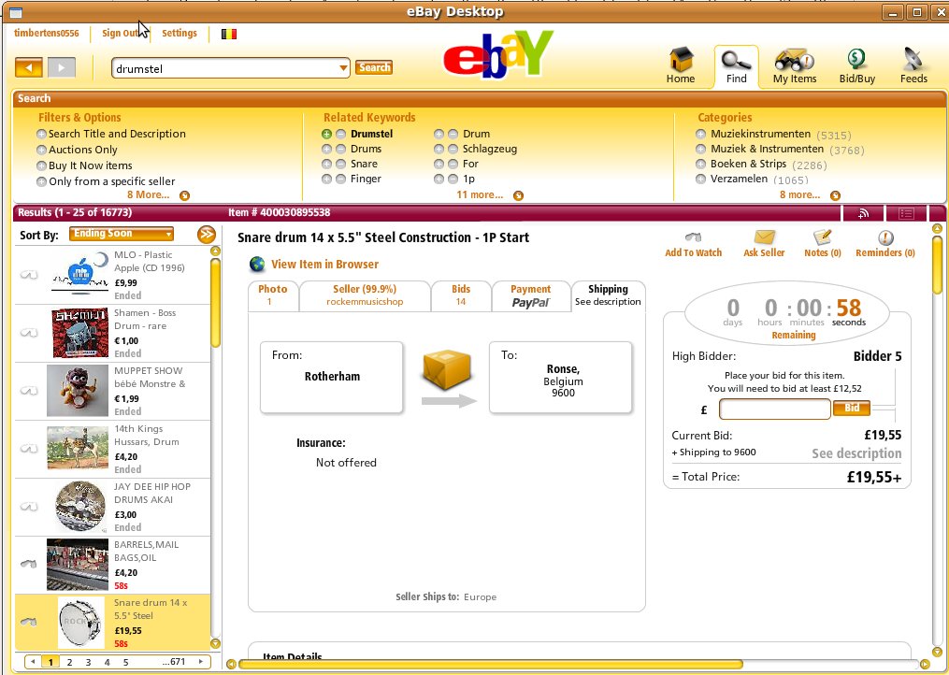
Task: Click the results list vertical scrollbar
Action: 215,303
